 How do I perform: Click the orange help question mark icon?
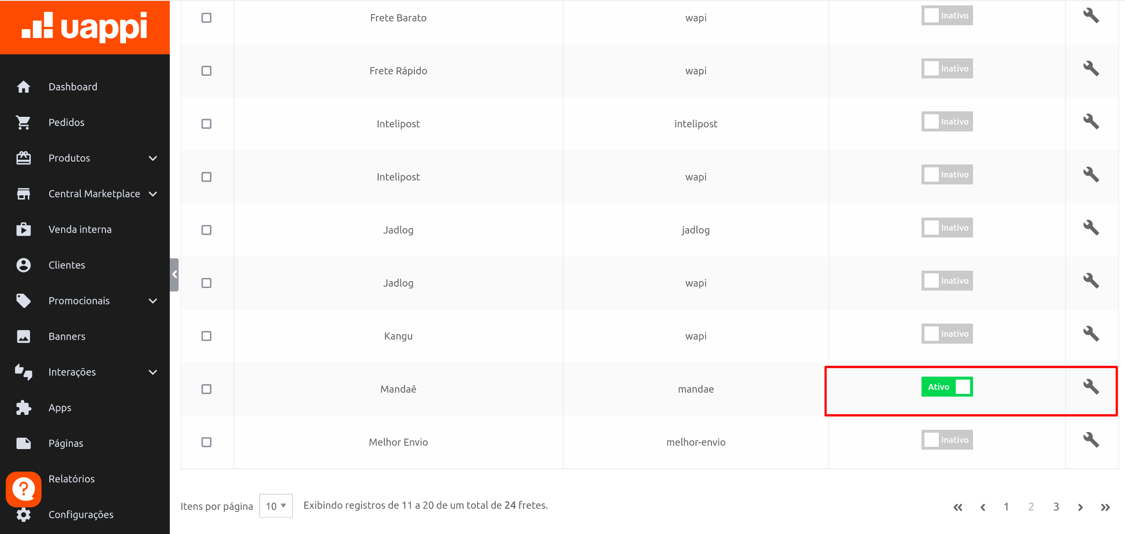[24, 489]
